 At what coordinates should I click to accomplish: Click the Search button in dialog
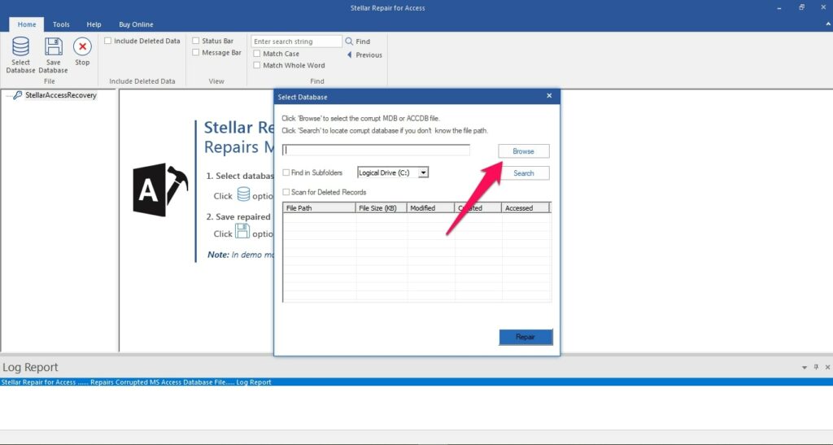(x=523, y=173)
